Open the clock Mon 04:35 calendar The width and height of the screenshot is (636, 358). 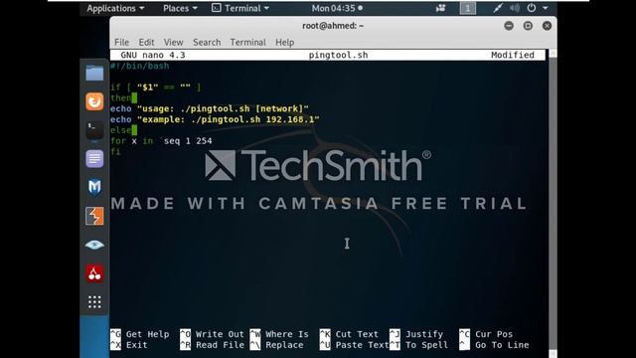tap(337, 8)
